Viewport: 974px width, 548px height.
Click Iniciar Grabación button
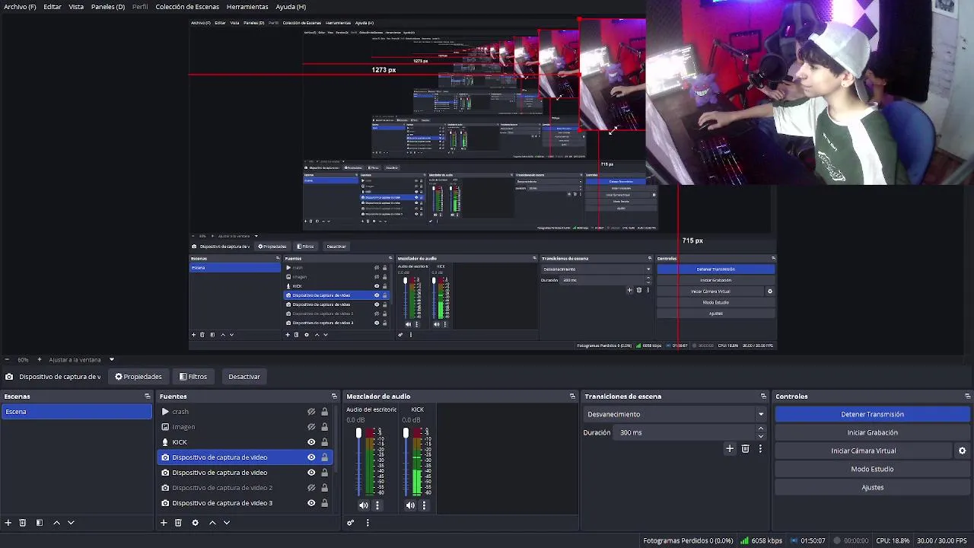872,432
